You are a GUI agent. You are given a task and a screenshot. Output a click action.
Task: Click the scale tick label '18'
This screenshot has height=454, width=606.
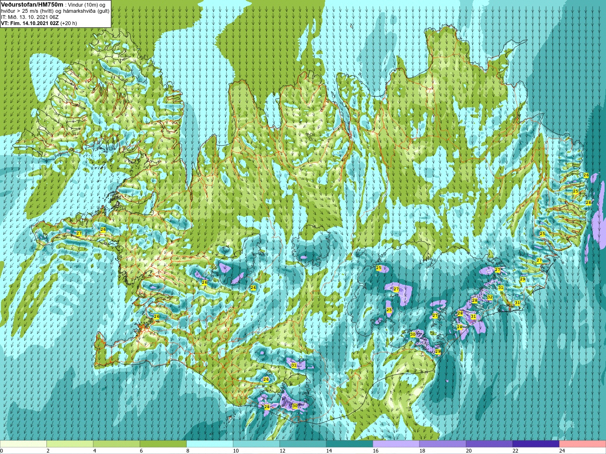pos(422,451)
